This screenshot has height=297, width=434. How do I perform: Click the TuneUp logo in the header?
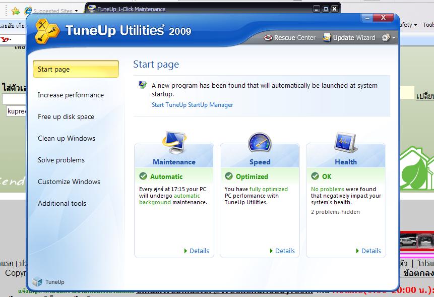[48, 31]
